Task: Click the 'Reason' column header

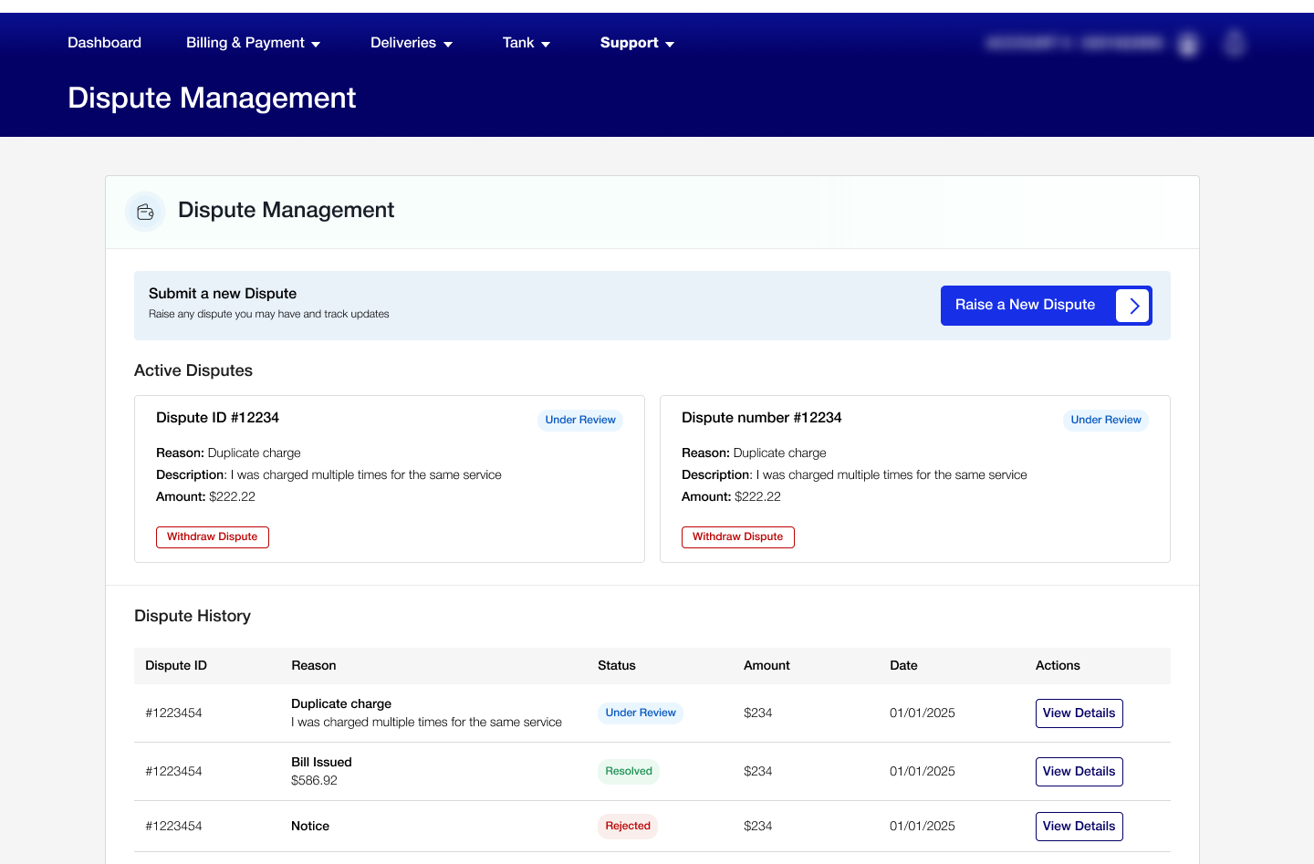Action: [x=314, y=666]
